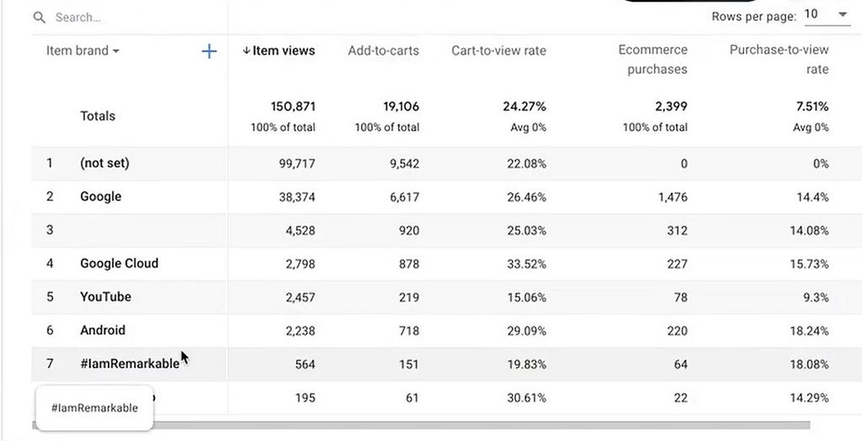Click the Totals row label
Viewport: 862px width, 441px height.
coord(98,116)
